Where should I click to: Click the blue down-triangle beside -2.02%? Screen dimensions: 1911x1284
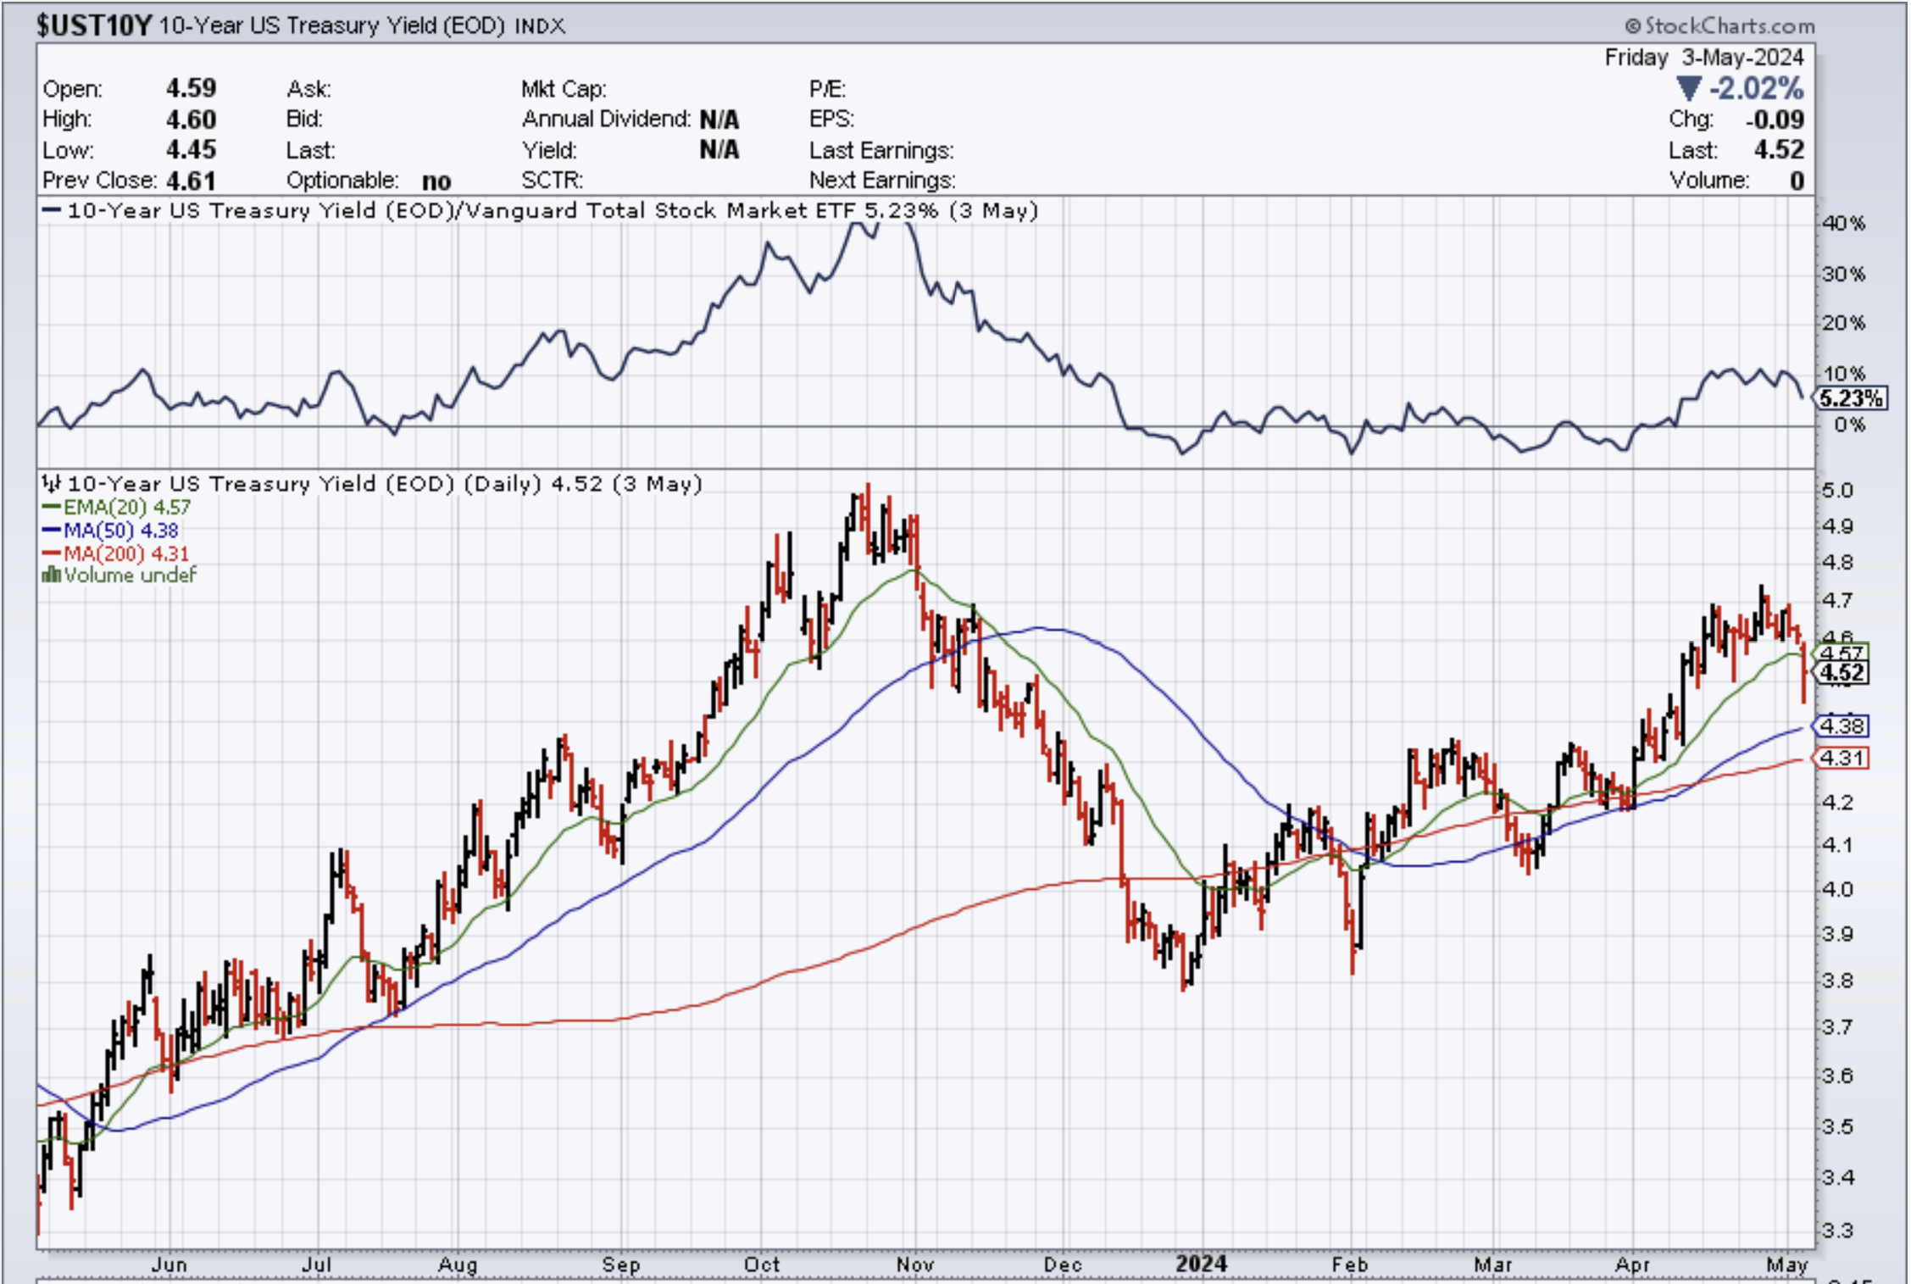point(1688,88)
